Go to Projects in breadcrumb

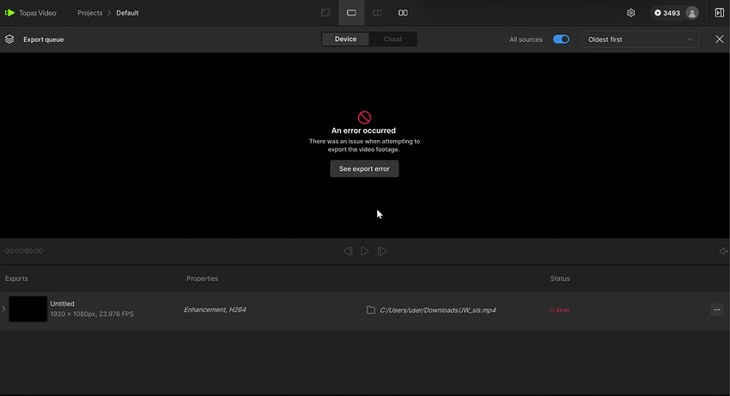point(89,13)
